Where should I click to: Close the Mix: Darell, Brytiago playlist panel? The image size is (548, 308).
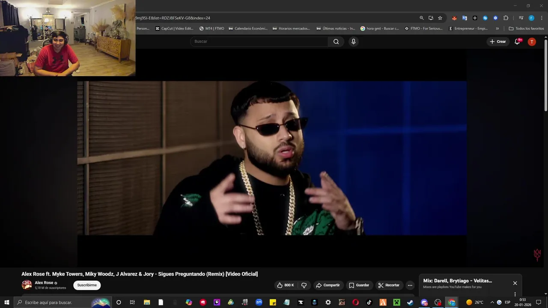click(515, 283)
